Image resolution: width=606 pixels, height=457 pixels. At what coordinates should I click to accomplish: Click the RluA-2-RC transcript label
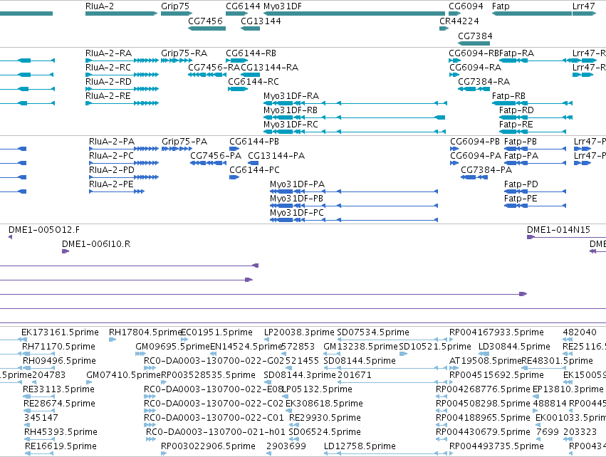click(x=108, y=68)
